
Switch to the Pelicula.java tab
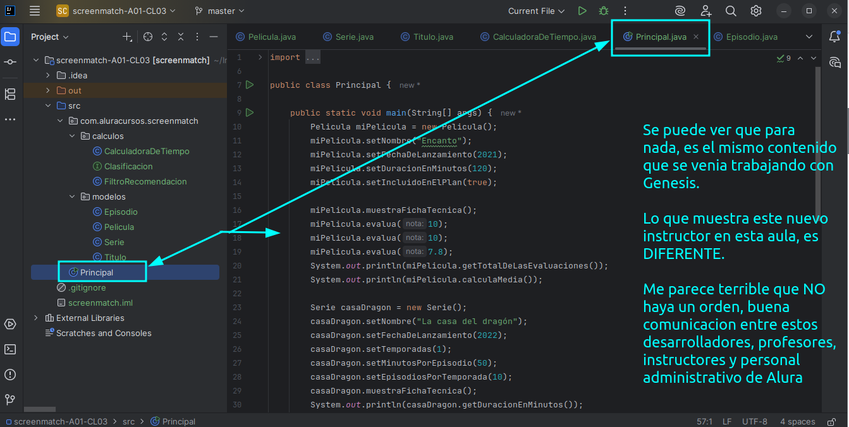(266, 37)
